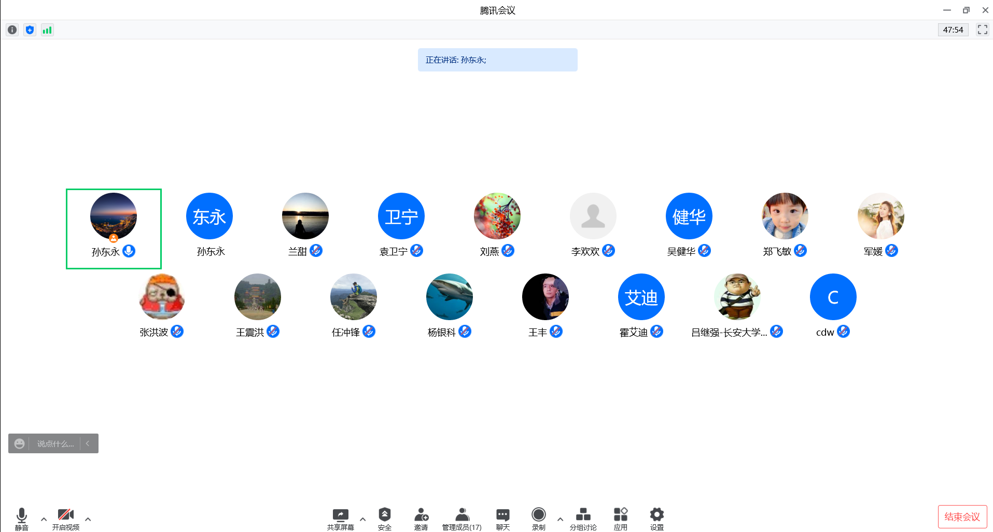Toggle the Mute (静音) microphone button

[x=22, y=517]
